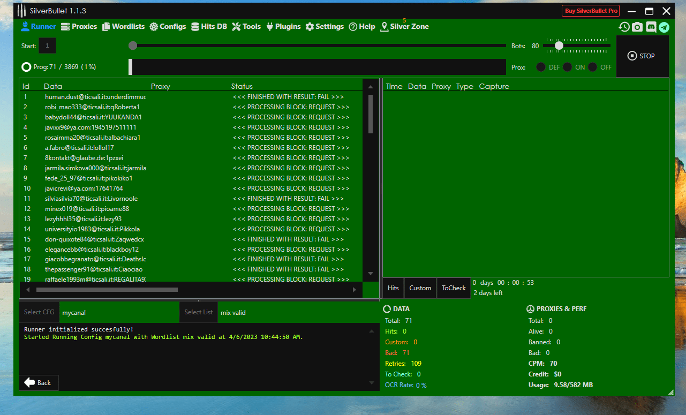
Task: Click the '2 days left' text
Action: coord(488,293)
